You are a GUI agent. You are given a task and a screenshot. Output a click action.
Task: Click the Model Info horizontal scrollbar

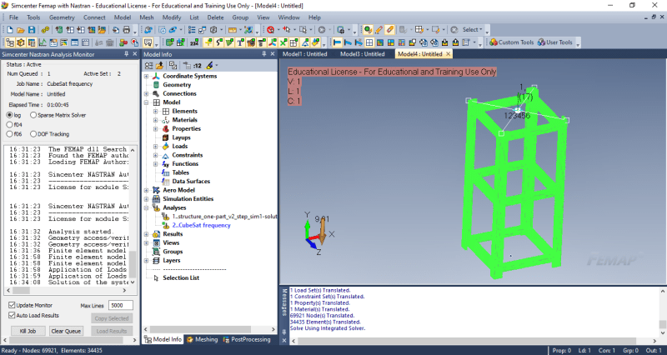pyautogui.click(x=209, y=329)
